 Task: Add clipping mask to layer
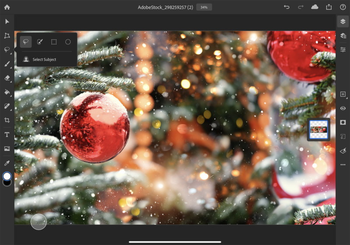(x=343, y=136)
